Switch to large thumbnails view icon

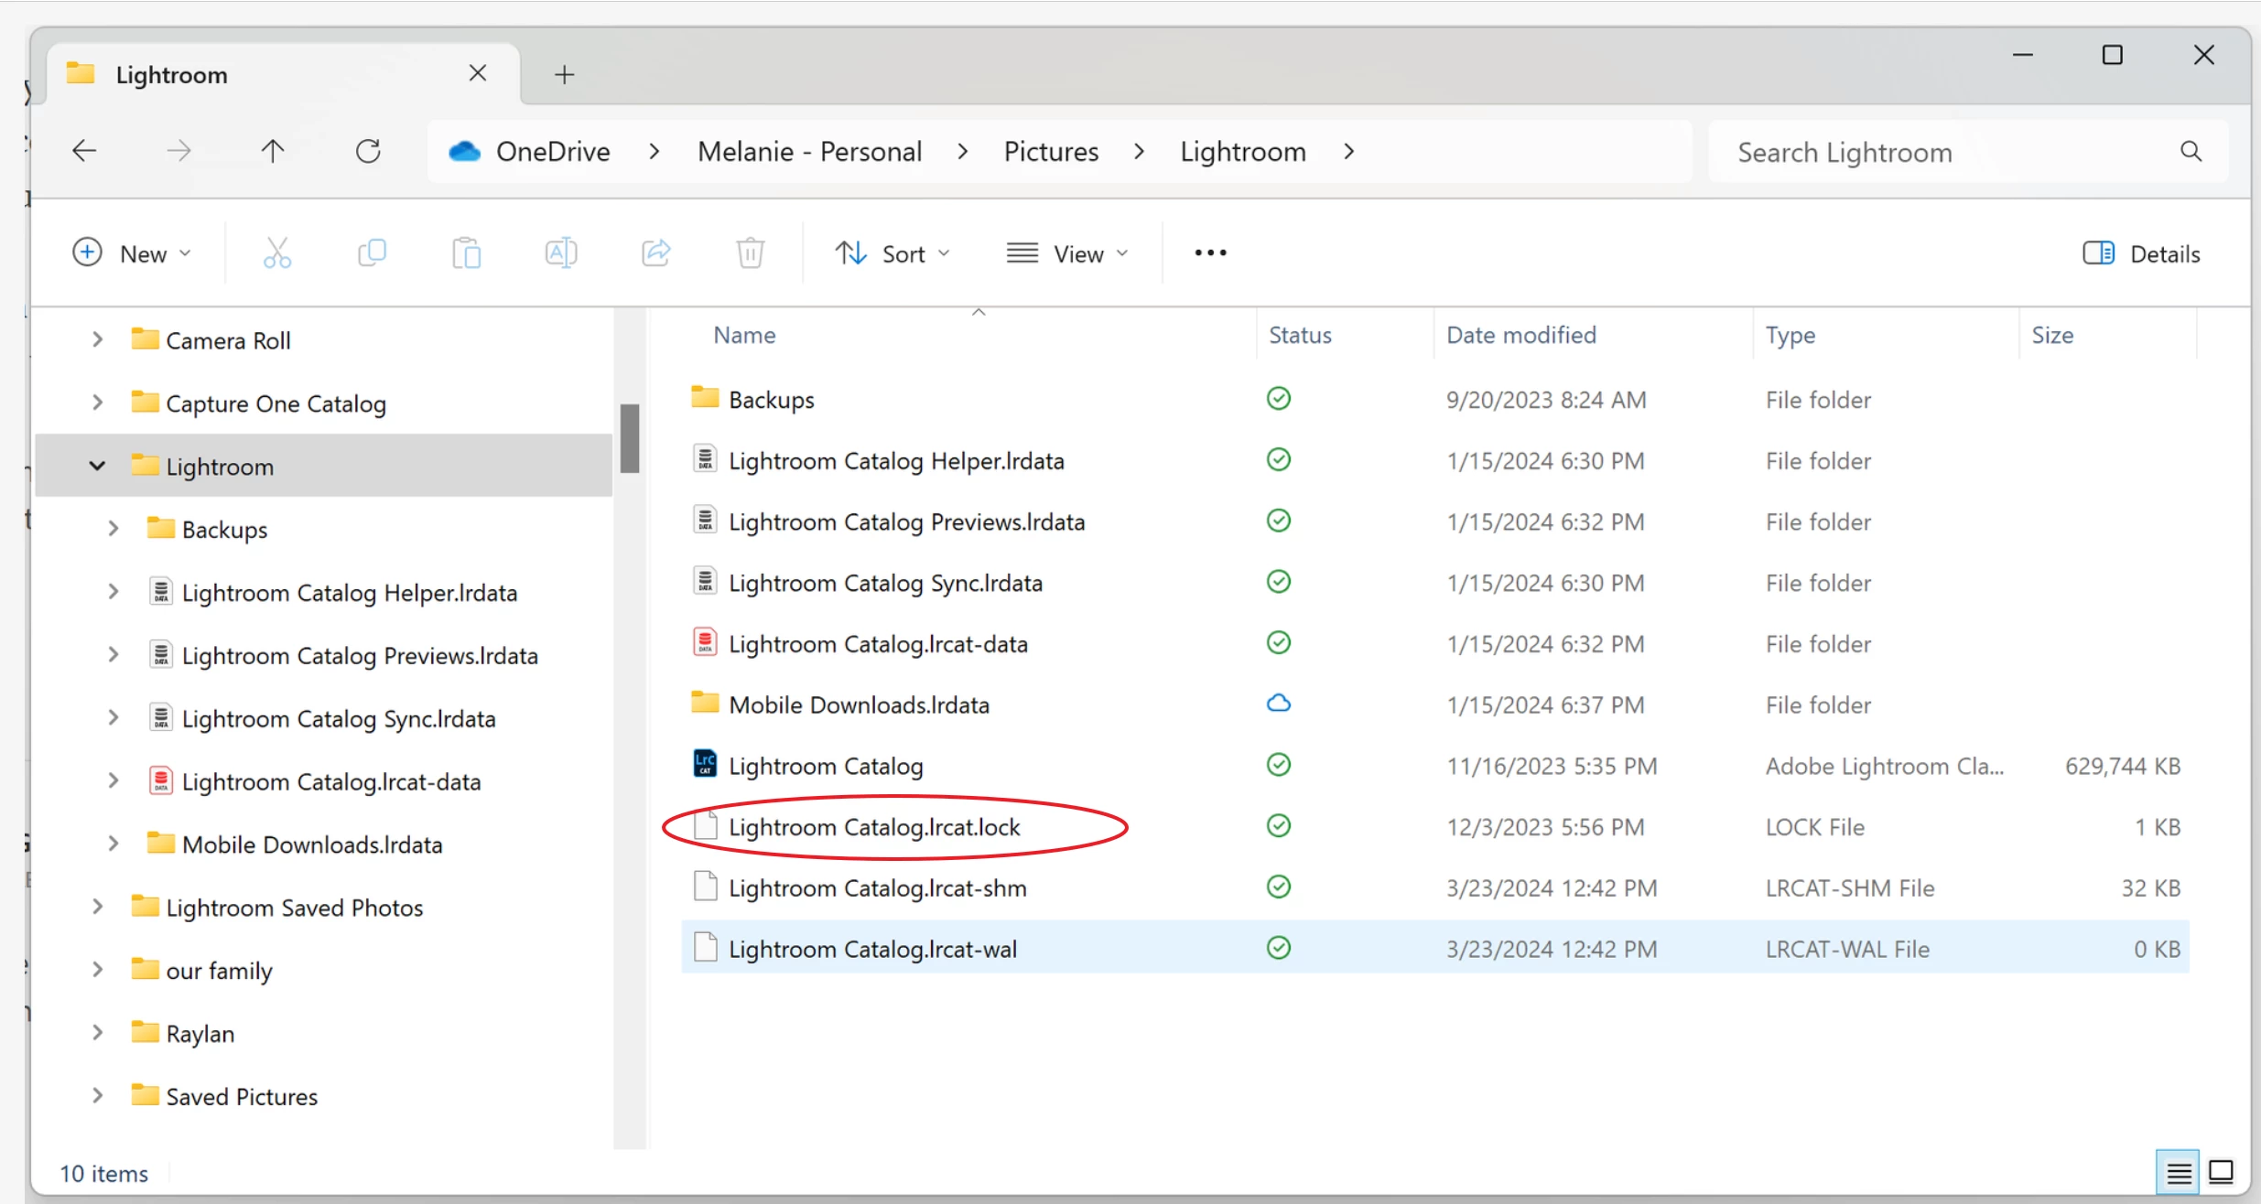coord(2222,1172)
